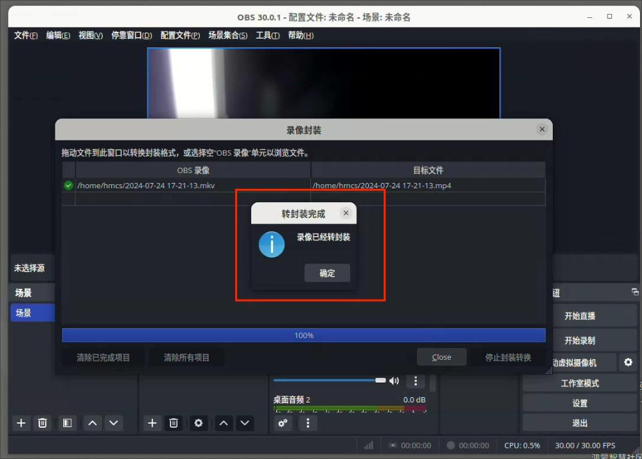
Task: Click the green completed checkmark icon
Action: 69,186
